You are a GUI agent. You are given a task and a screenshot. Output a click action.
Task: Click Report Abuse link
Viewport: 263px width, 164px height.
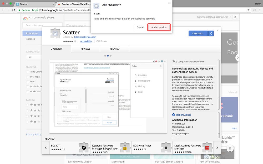click(184, 115)
